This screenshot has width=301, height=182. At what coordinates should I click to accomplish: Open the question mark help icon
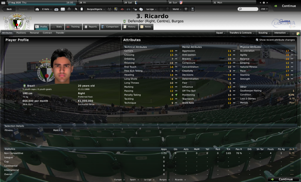192,9
